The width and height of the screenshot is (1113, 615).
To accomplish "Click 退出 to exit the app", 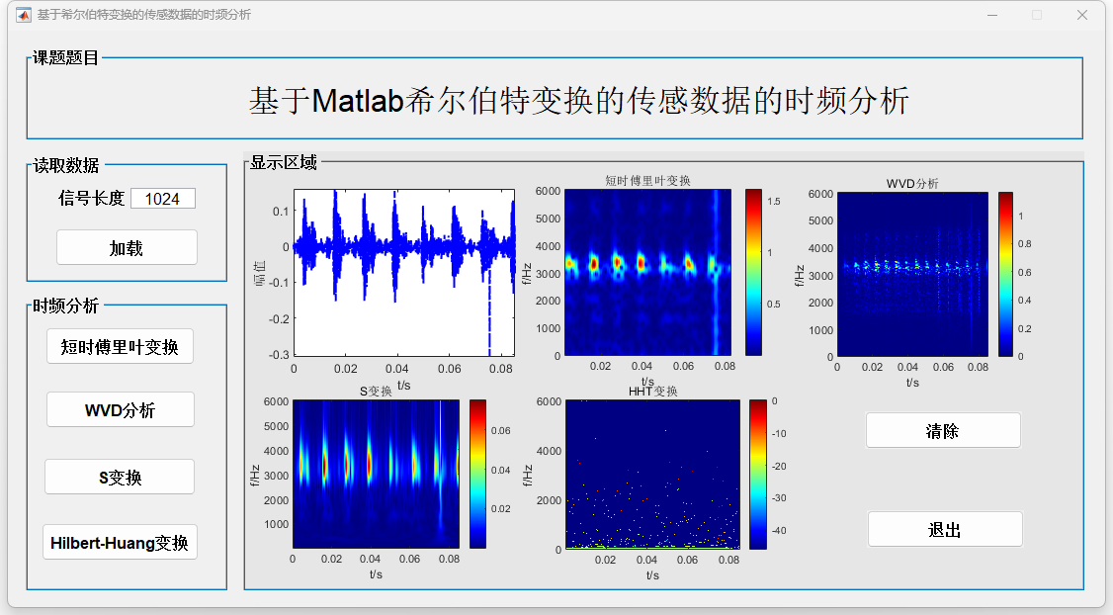I will tap(945, 529).
